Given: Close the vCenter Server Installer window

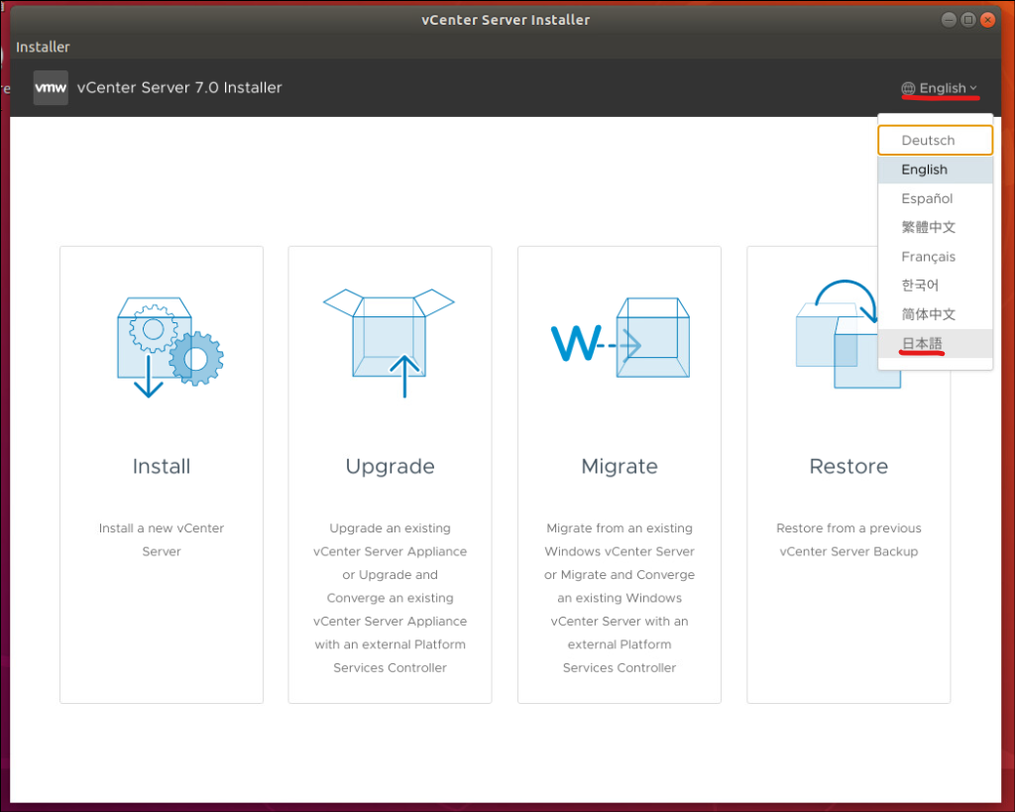Looking at the screenshot, I should [987, 20].
